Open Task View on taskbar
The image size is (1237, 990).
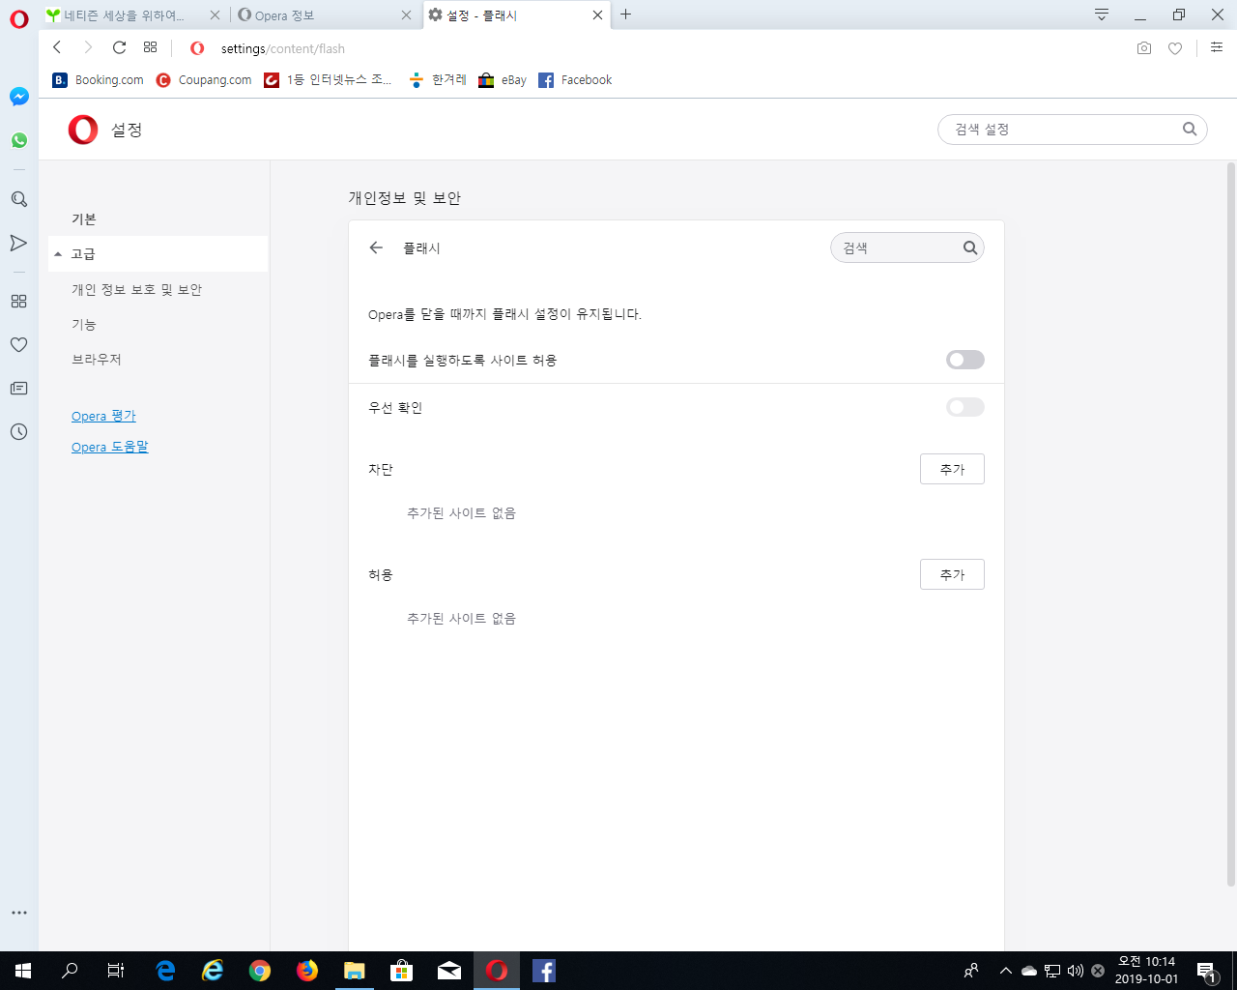[x=116, y=971]
